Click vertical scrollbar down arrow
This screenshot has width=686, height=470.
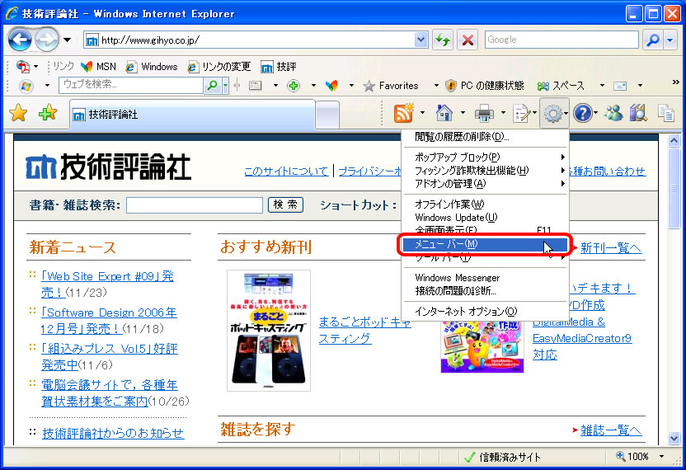coord(674,438)
